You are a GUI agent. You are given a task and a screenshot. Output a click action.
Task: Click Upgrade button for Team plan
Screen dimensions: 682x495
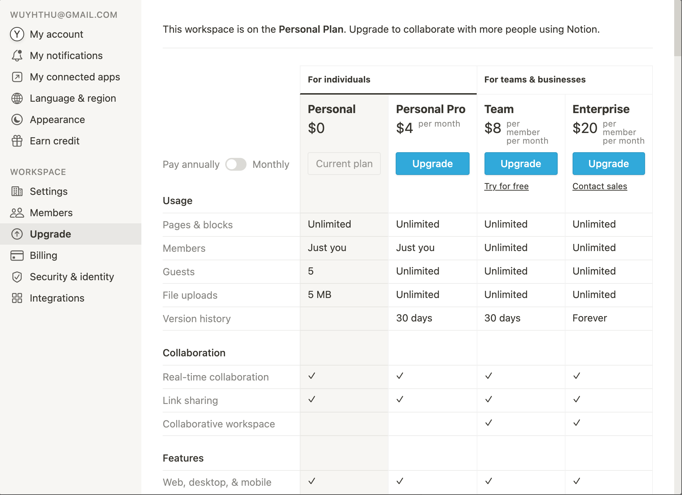pos(520,163)
